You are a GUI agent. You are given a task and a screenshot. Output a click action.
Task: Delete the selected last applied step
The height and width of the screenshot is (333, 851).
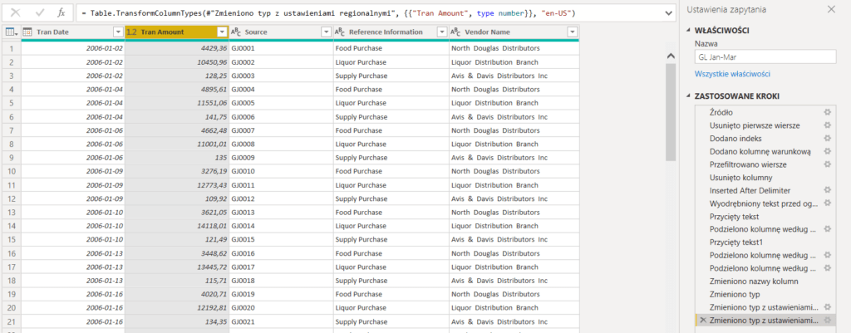pyautogui.click(x=703, y=320)
